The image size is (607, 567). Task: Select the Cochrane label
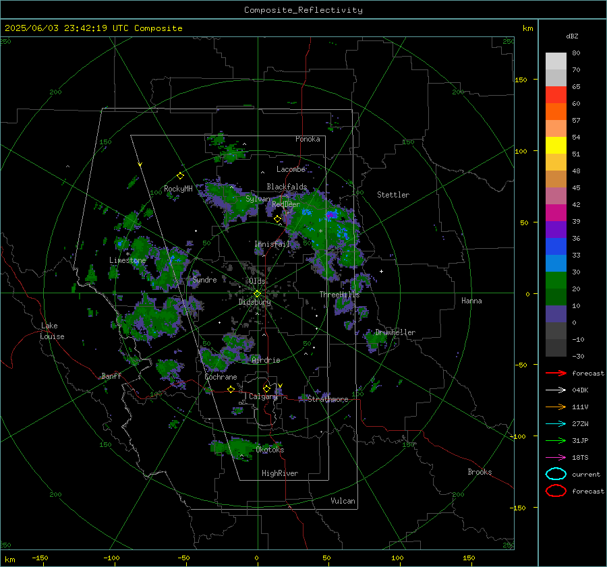(x=221, y=377)
